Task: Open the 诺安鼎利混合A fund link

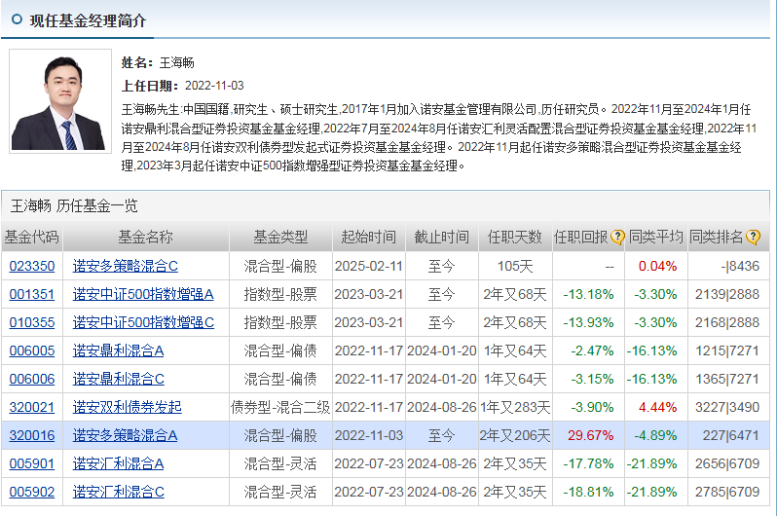Action: 118,350
